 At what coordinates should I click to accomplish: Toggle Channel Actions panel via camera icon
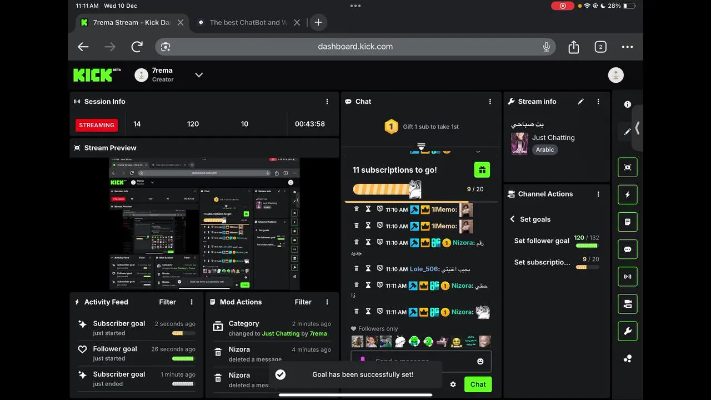[x=628, y=304]
